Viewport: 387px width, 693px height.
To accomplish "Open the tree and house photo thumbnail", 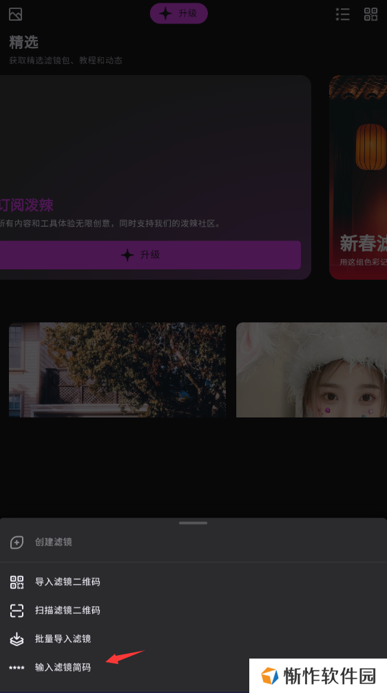I will point(118,370).
